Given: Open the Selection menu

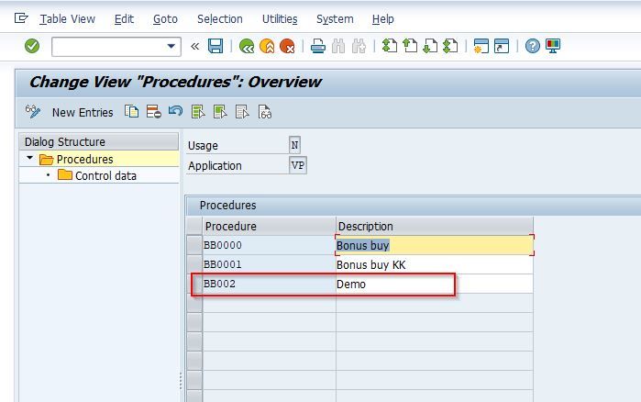Looking at the screenshot, I should click(x=220, y=19).
